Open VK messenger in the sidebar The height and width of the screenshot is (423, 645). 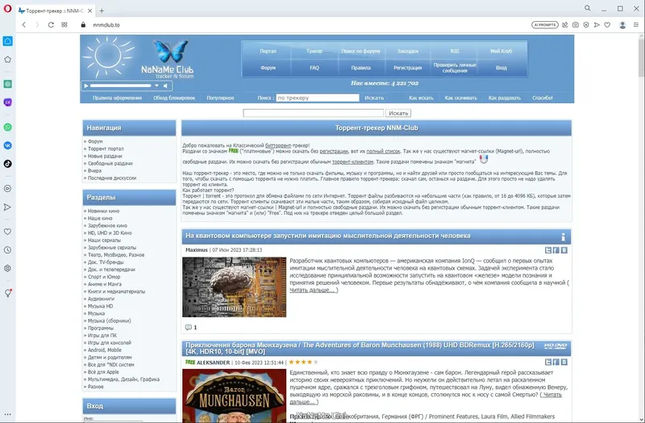pos(7,145)
